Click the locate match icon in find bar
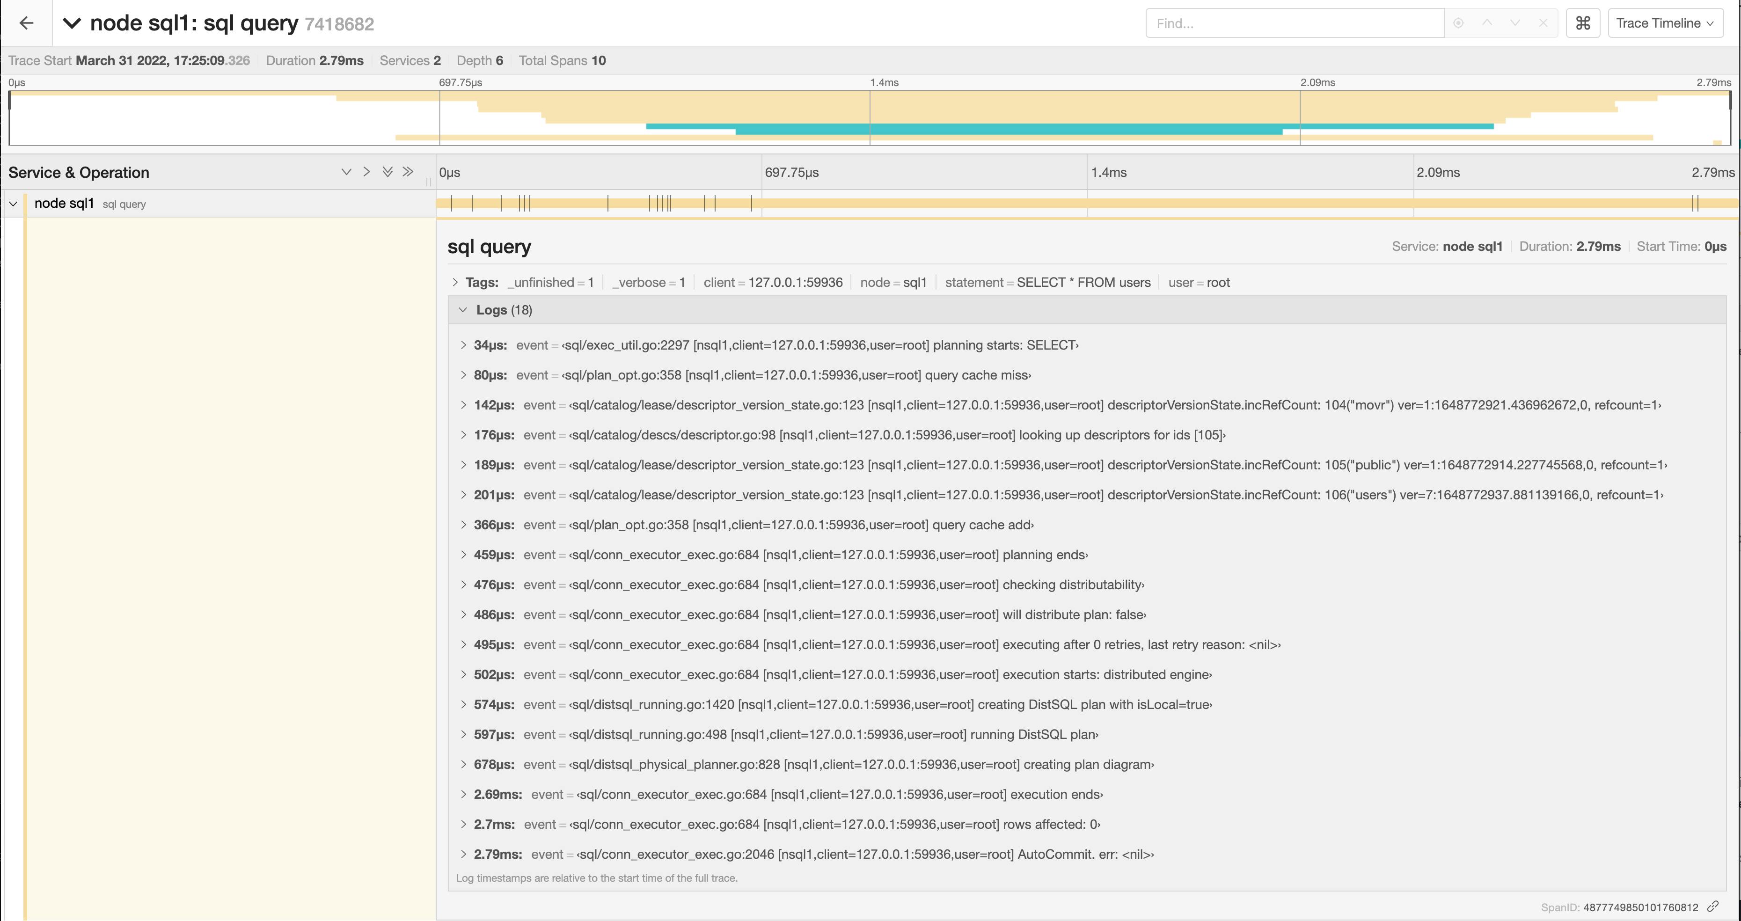This screenshot has height=921, width=1741. (x=1459, y=22)
